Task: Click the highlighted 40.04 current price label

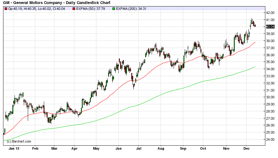Action: tap(270, 27)
